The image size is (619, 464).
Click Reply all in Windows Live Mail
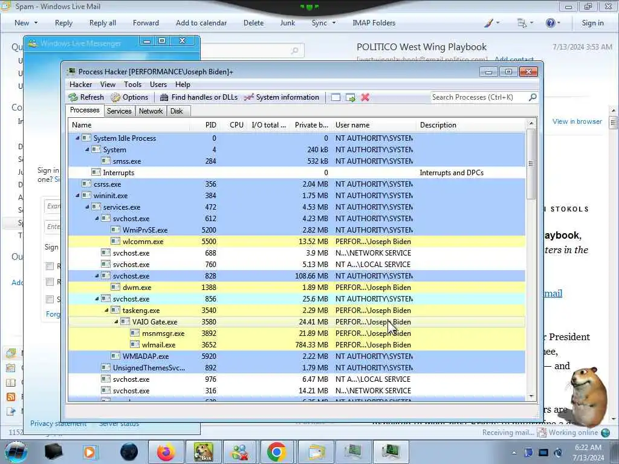coord(103,23)
